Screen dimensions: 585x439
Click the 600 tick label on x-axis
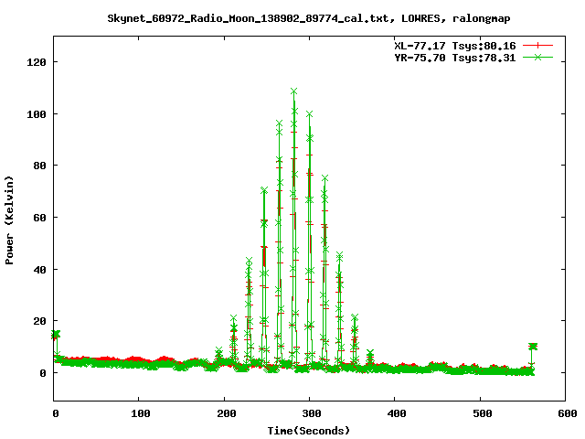click(564, 414)
